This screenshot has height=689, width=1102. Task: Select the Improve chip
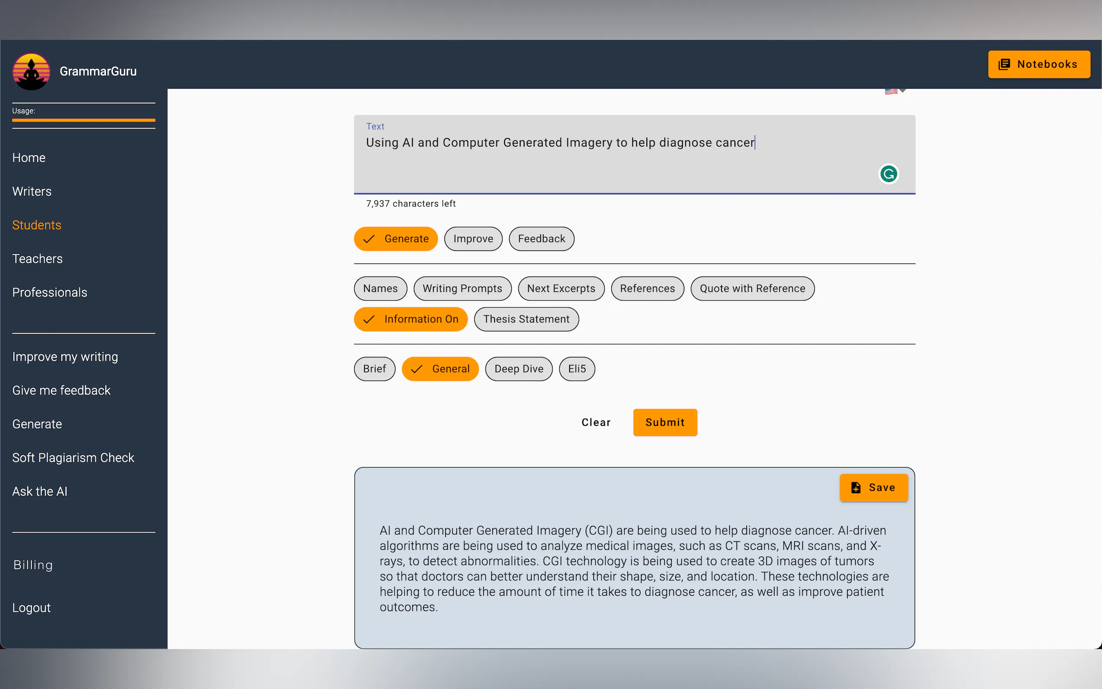coord(473,239)
